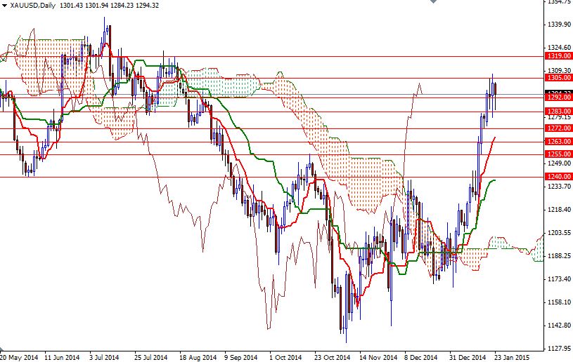Click the 1272.00 horizontal line price tag
The width and height of the screenshot is (573, 362).
coord(558,128)
